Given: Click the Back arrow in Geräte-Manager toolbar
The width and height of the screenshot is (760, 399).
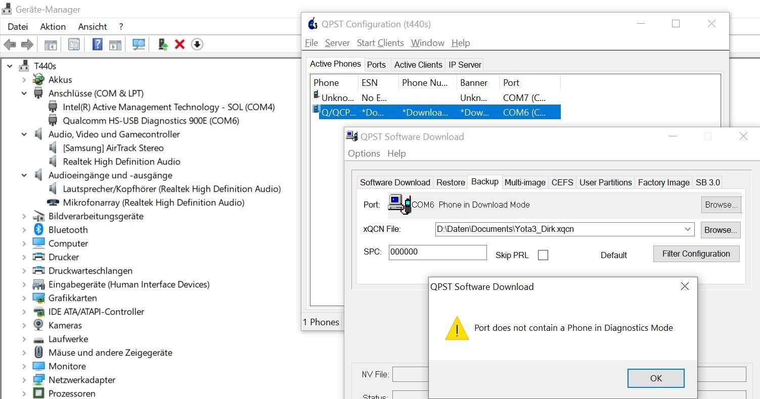Looking at the screenshot, I should (x=10, y=44).
